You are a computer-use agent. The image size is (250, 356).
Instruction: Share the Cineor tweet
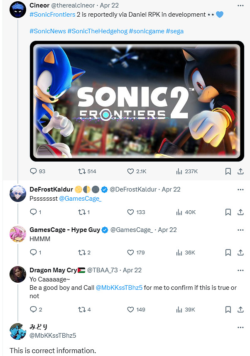coord(240,171)
